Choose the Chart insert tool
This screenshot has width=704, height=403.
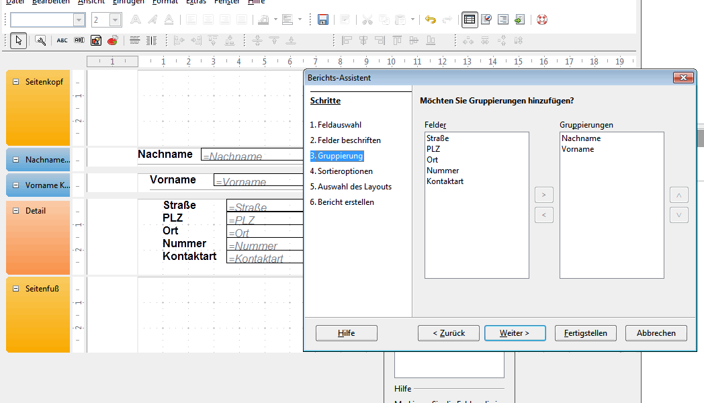click(x=113, y=41)
